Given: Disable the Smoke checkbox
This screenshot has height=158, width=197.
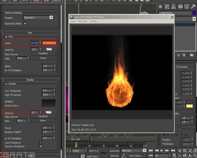Looking at the screenshot, I should click(x=6, y=84).
